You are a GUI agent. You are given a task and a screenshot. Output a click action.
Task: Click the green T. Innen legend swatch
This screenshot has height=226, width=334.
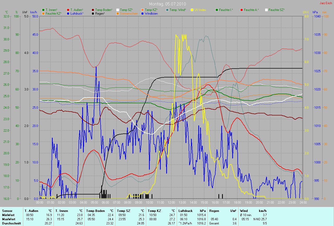[43, 10]
